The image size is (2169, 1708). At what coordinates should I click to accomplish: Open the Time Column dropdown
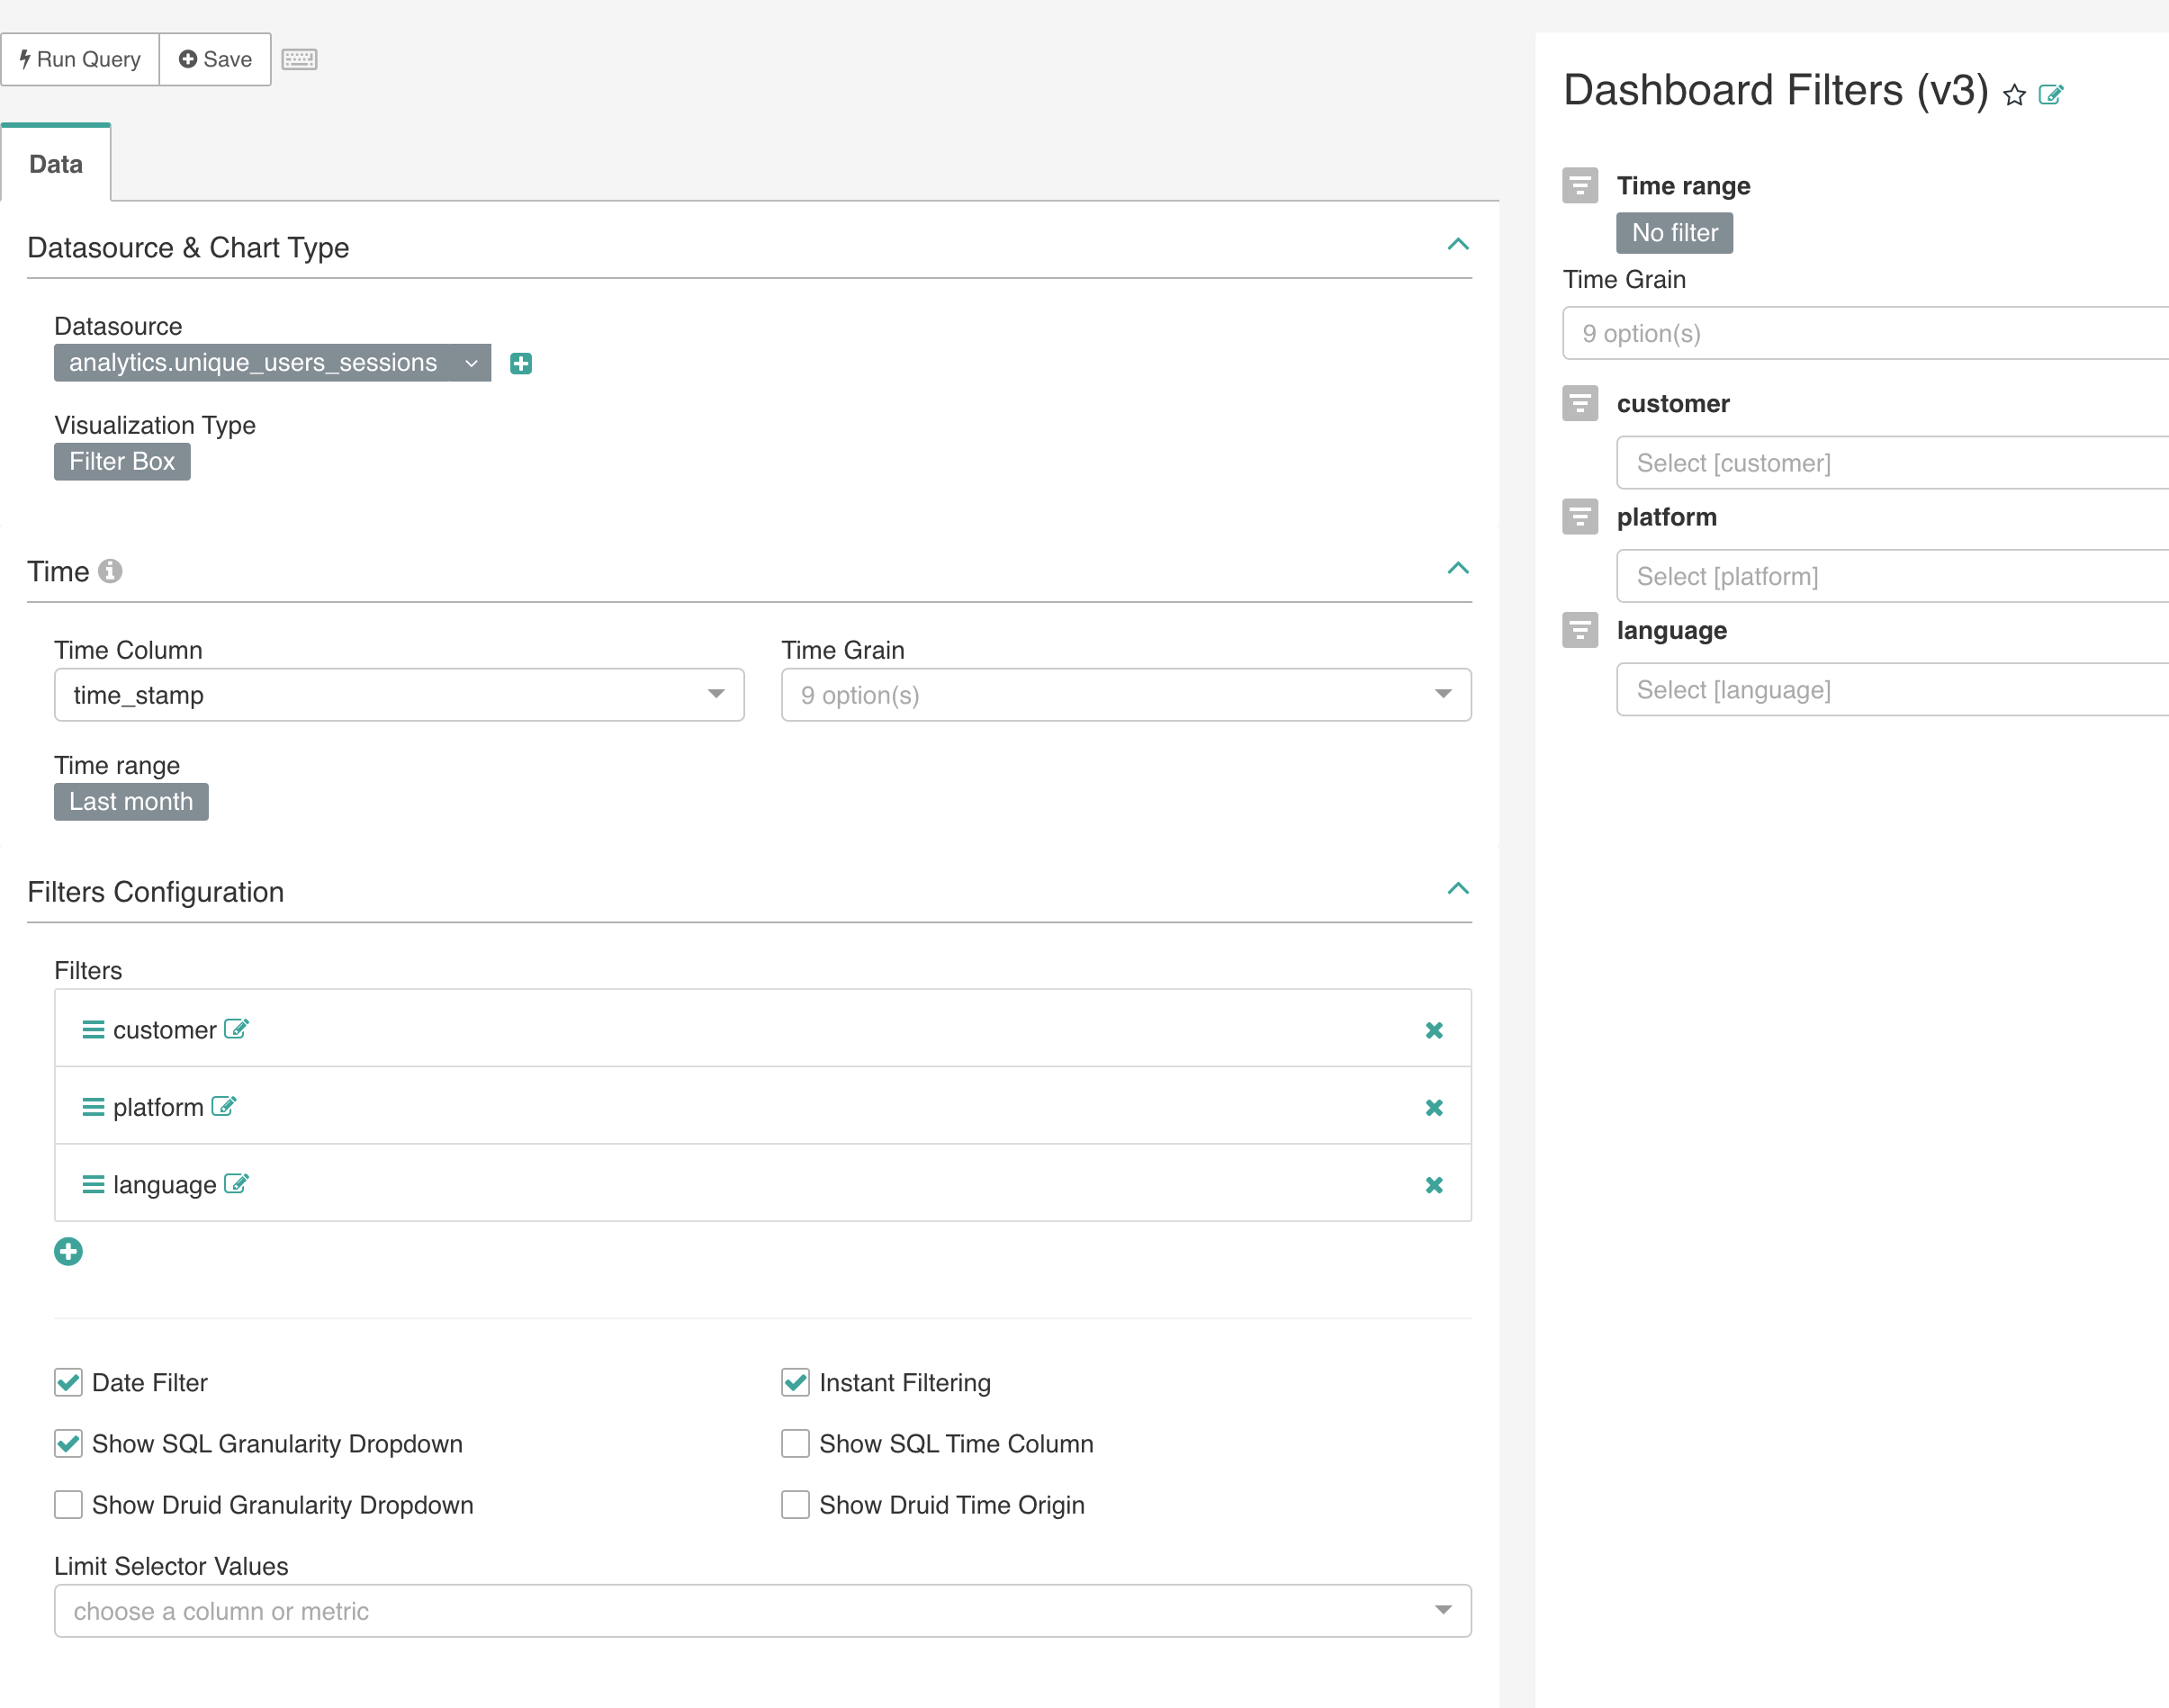[x=398, y=695]
